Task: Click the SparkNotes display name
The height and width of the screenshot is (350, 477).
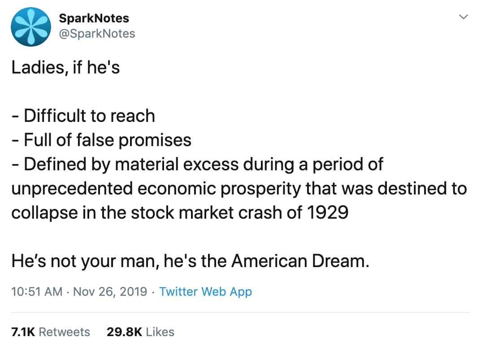Action: [x=94, y=18]
